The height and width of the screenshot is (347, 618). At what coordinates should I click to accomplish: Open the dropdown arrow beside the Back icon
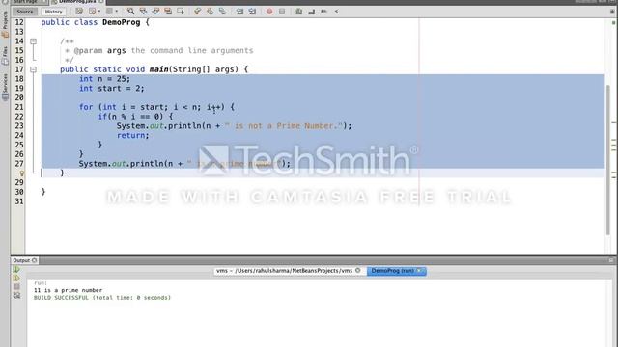98,12
